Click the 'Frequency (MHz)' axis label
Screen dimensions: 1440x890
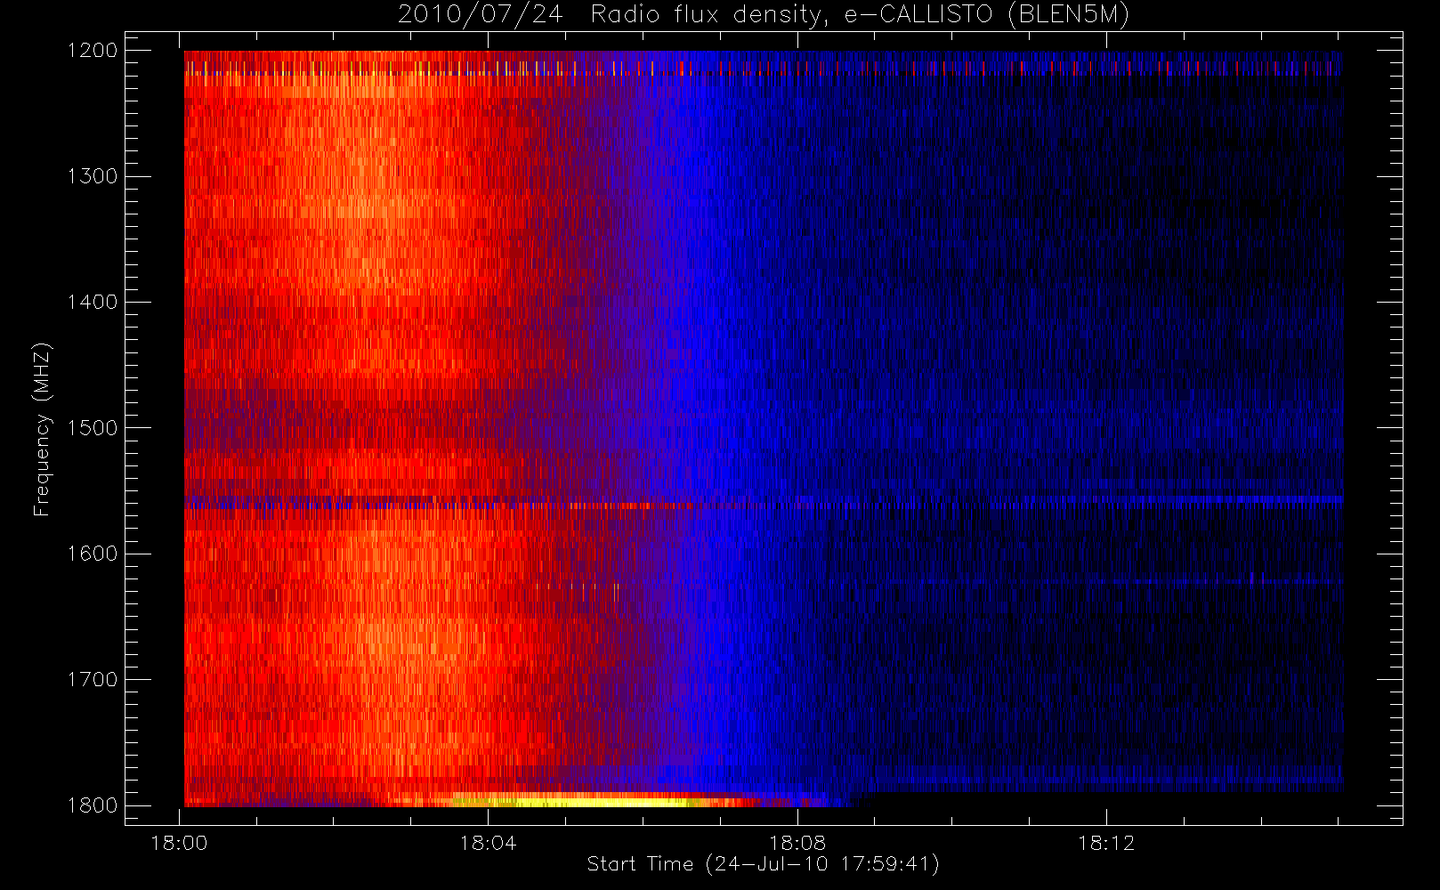[42, 429]
